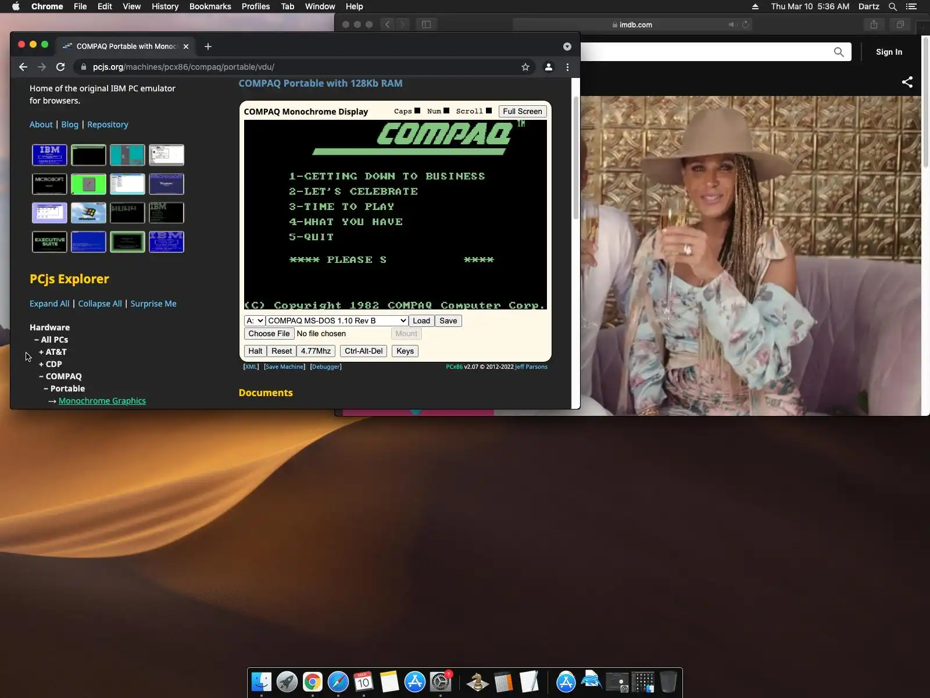Open Safari from the Dock
This screenshot has width=930, height=698.
pos(338,682)
